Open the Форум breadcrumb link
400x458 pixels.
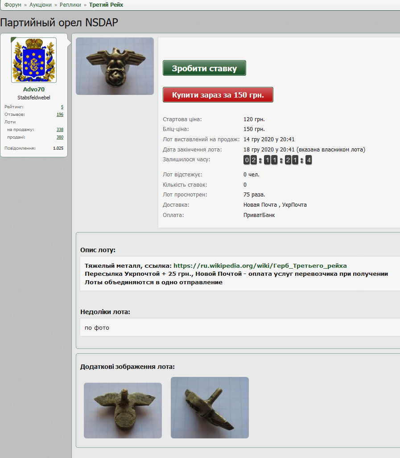point(12,4)
